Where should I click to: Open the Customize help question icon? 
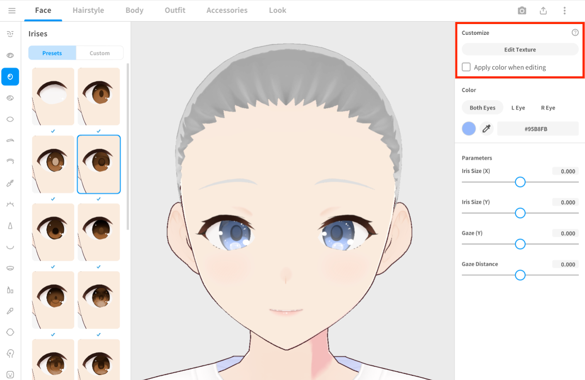coord(575,33)
